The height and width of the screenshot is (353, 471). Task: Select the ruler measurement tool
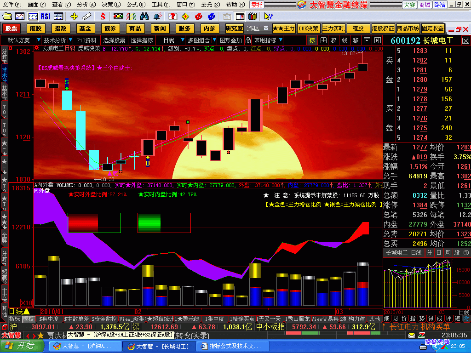87,16
